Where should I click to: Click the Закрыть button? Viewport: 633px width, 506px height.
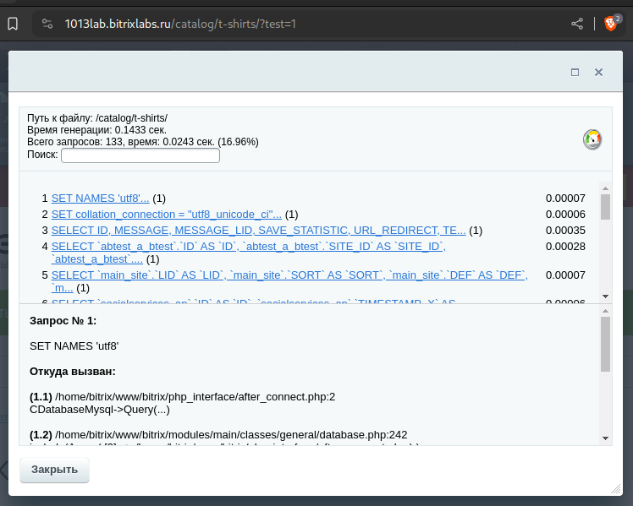pyautogui.click(x=54, y=470)
